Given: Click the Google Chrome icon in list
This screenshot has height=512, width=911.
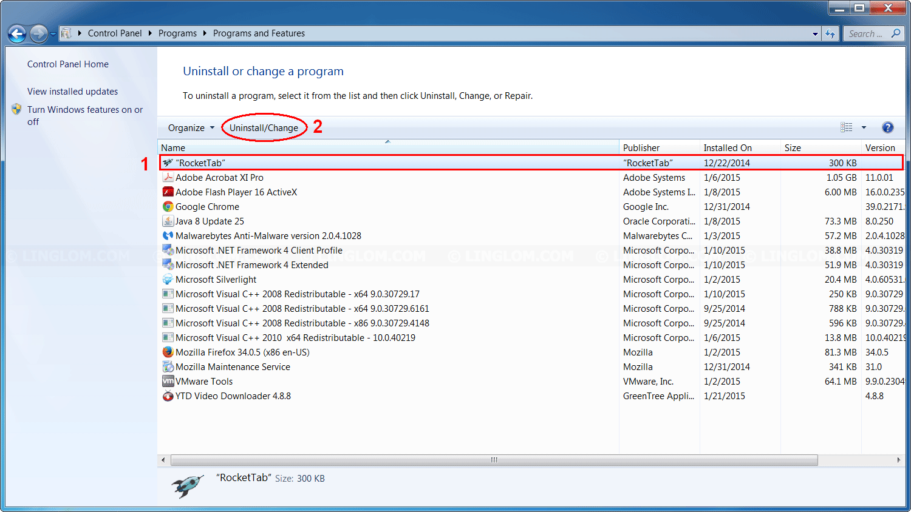Looking at the screenshot, I should (168, 206).
